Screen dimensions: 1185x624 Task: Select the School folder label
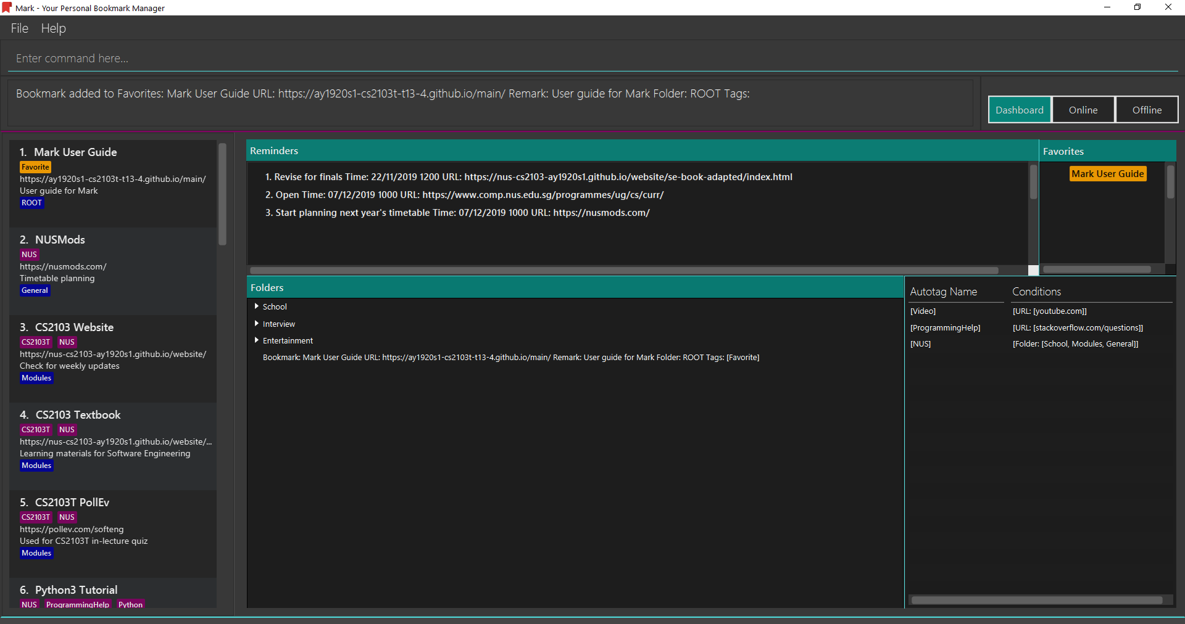click(x=275, y=306)
